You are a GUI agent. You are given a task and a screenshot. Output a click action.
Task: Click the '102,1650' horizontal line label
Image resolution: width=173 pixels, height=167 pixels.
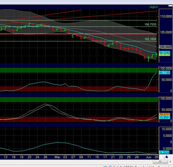coord(150,39)
